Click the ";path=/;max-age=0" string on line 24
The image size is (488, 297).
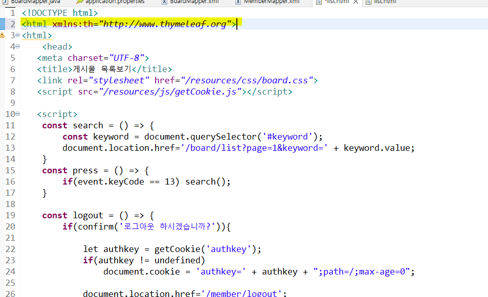click(361, 271)
